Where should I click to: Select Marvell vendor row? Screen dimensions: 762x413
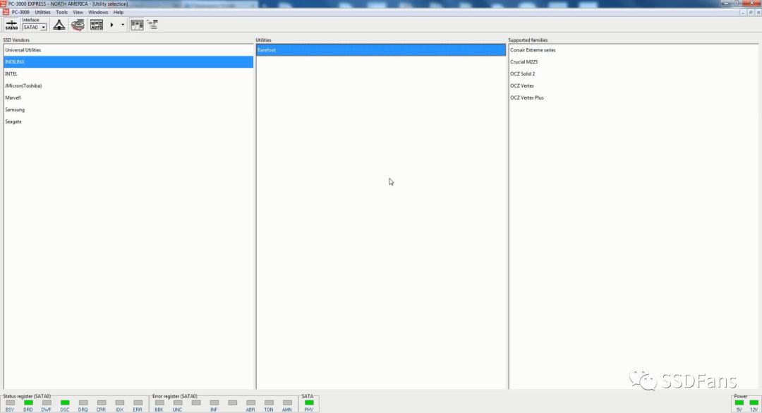point(128,97)
